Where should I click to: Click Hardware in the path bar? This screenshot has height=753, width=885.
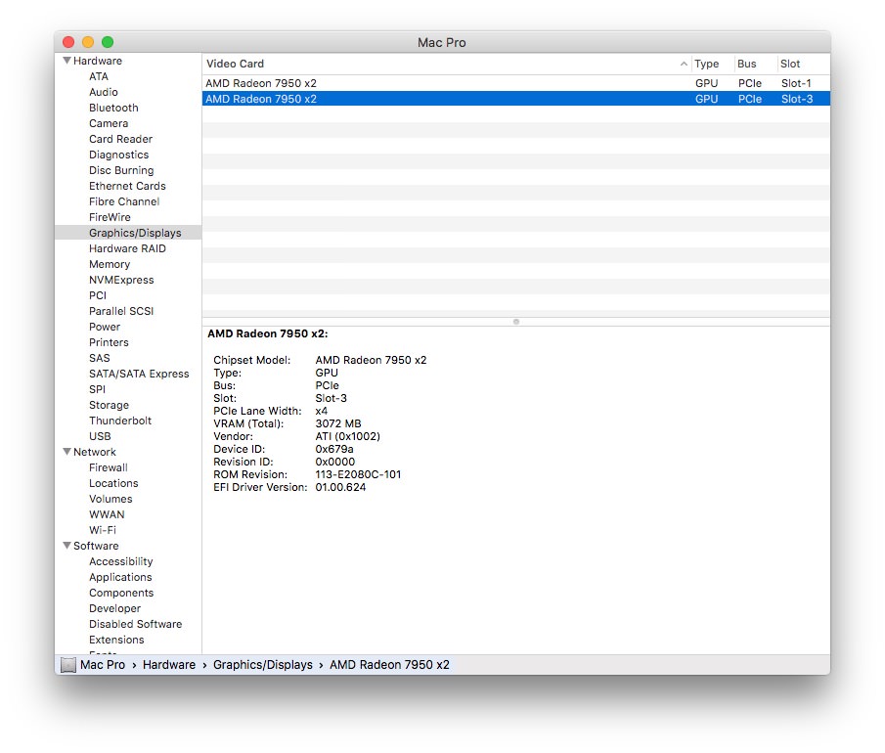tap(169, 665)
